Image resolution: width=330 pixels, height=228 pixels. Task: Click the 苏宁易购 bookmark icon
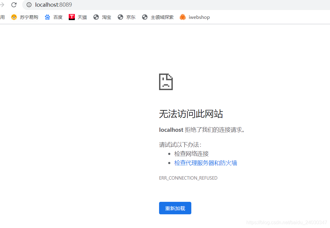[x=14, y=17]
